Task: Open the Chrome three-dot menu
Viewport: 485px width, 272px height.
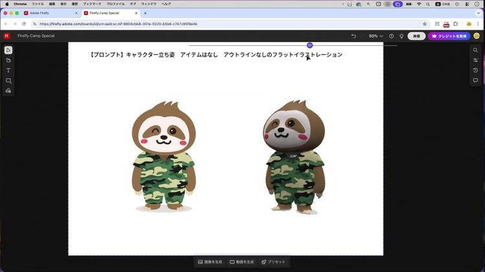Action: 478,24
